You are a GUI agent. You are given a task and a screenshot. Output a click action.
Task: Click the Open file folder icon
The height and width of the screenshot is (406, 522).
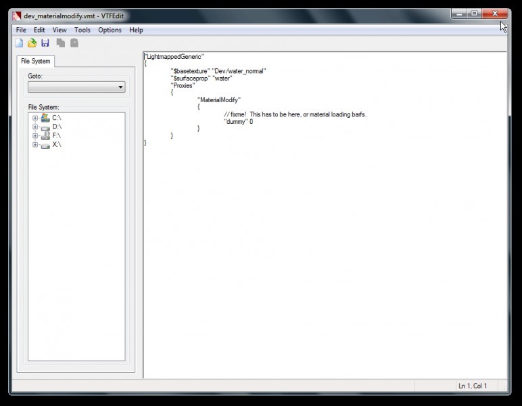click(32, 43)
